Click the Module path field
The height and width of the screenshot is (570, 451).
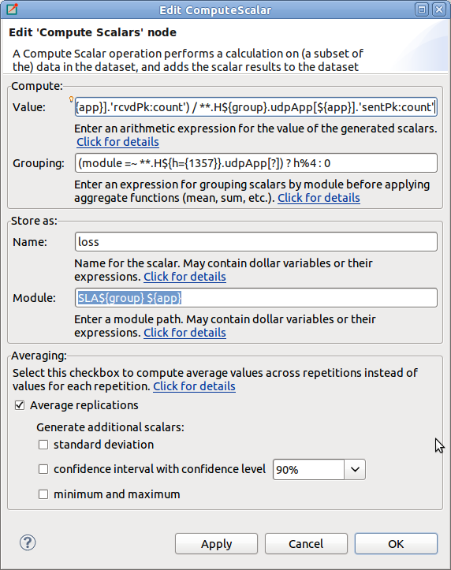click(255, 298)
